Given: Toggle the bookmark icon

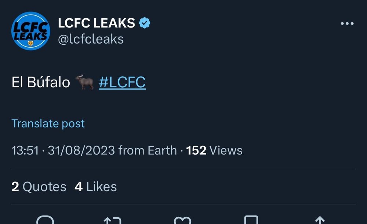Looking at the screenshot, I should 251,220.
